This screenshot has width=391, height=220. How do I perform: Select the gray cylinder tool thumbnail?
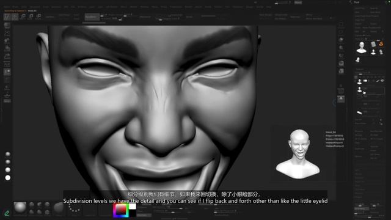[373, 44]
